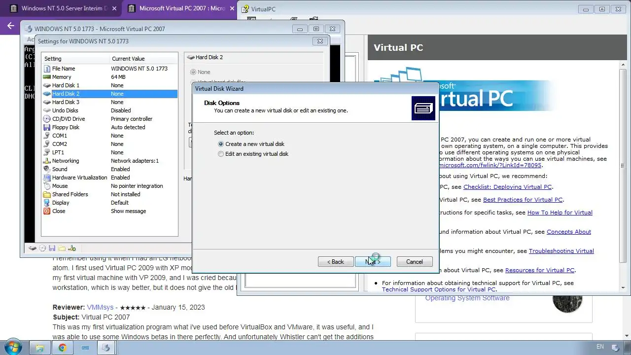Click CD drive status icon in VM status bar
This screenshot has height=355, width=631.
42,248
